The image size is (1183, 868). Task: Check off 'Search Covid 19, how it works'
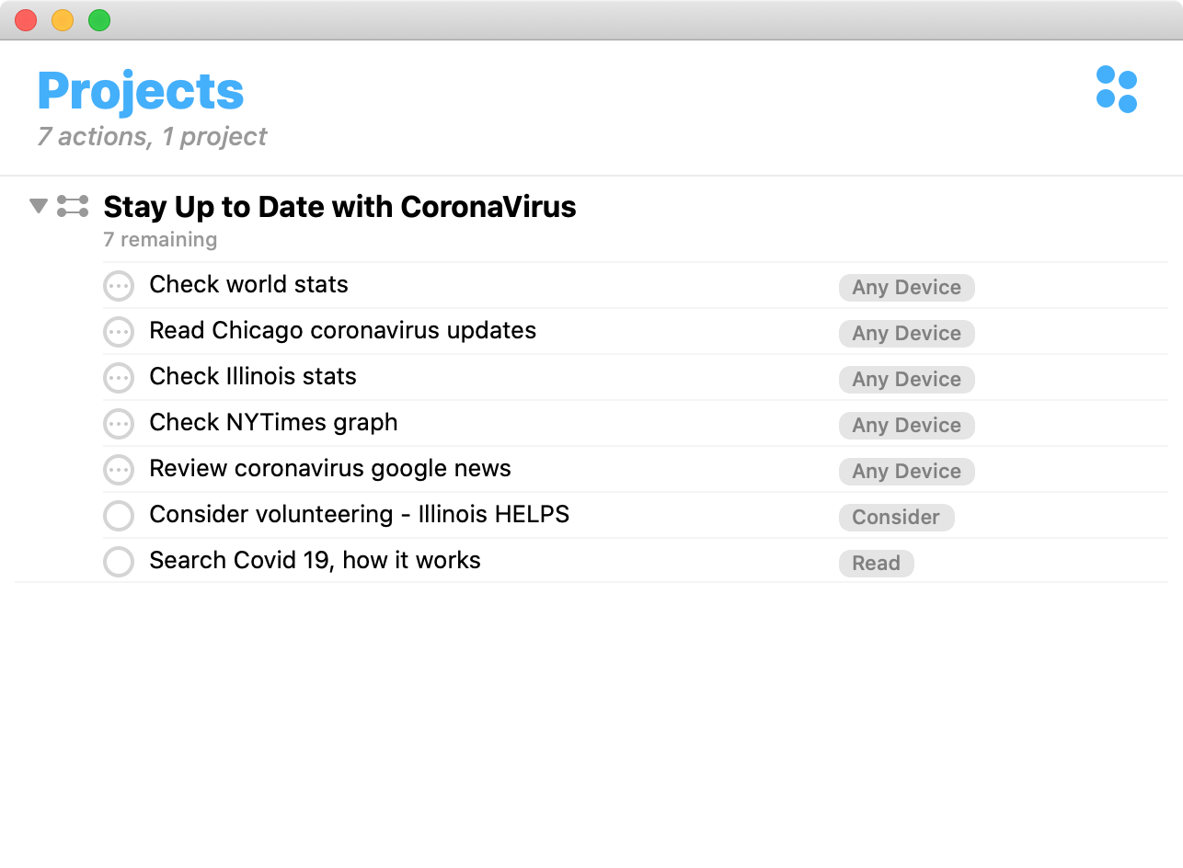119,562
